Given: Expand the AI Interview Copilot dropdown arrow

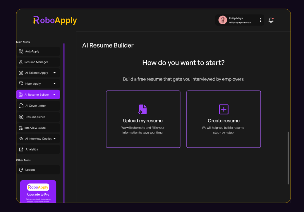Looking at the screenshot, I should (54, 139).
